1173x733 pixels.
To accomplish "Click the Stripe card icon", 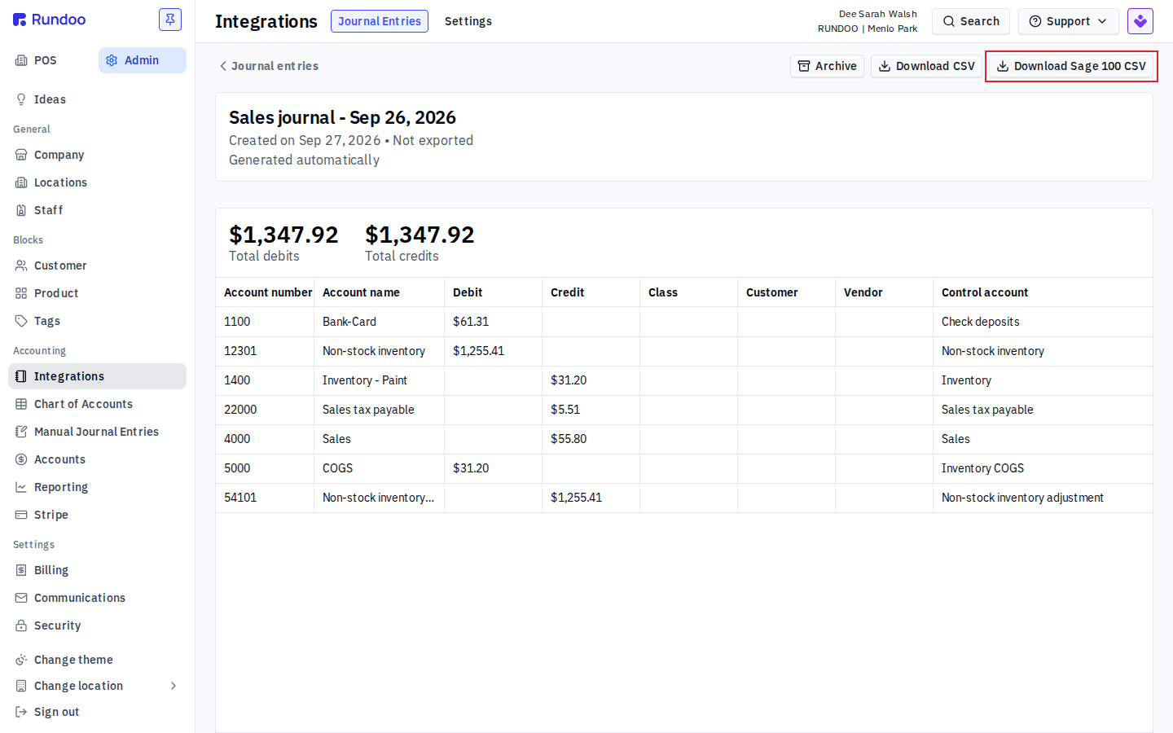I will point(21,515).
